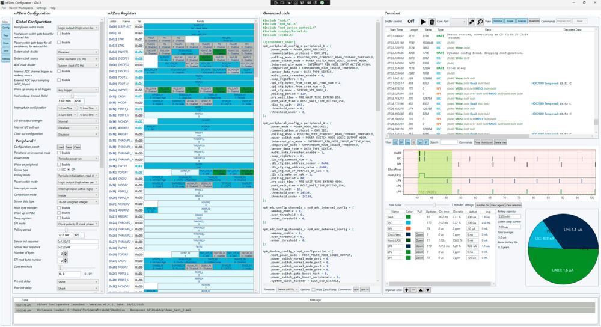Move line down with the down-arrow icon
Image resolution: width=601 pixels, height=327 pixels.
click(428, 290)
